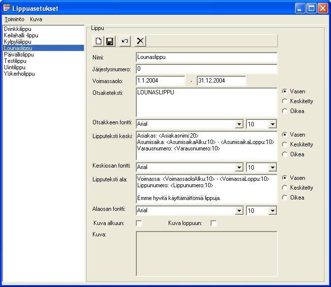Select Uintilippu in the ticket list
Image resolution: width=331 pixels, height=287 pixels.
pyautogui.click(x=43, y=67)
